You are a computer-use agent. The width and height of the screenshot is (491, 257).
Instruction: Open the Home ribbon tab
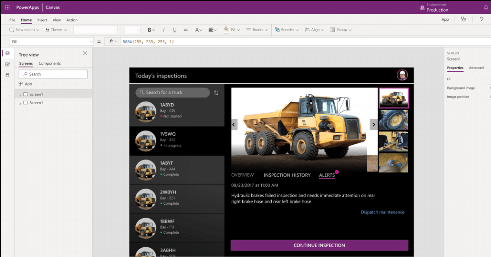click(x=26, y=20)
